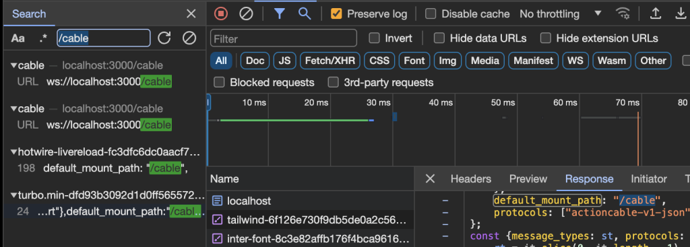Open the No throttling dropdown
Image resolution: width=690 pixels, height=247 pixels.
point(560,13)
